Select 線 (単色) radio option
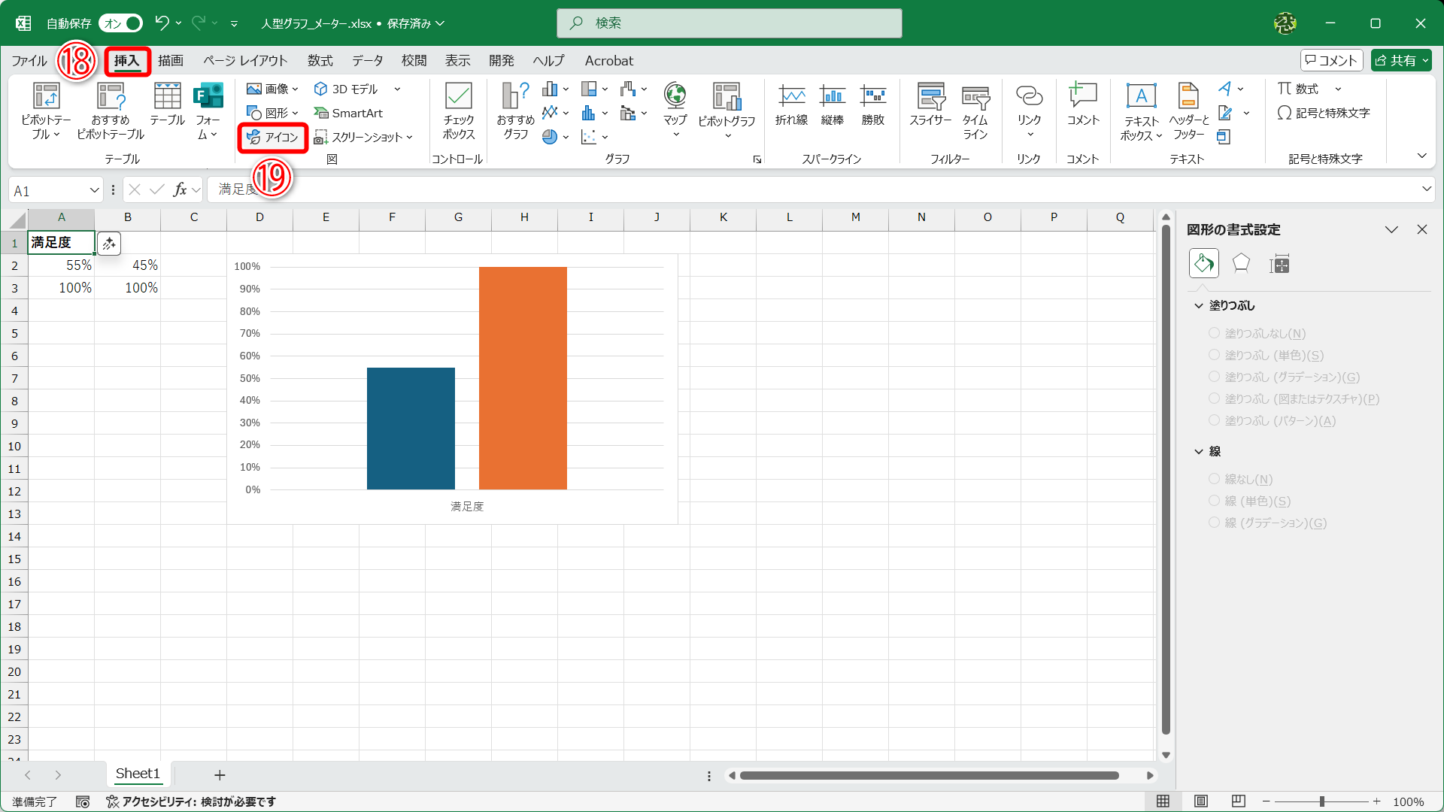 coord(1214,501)
